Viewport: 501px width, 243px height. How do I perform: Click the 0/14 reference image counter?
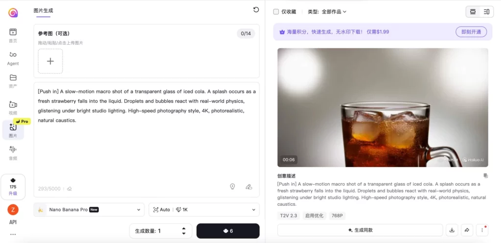coord(246,34)
